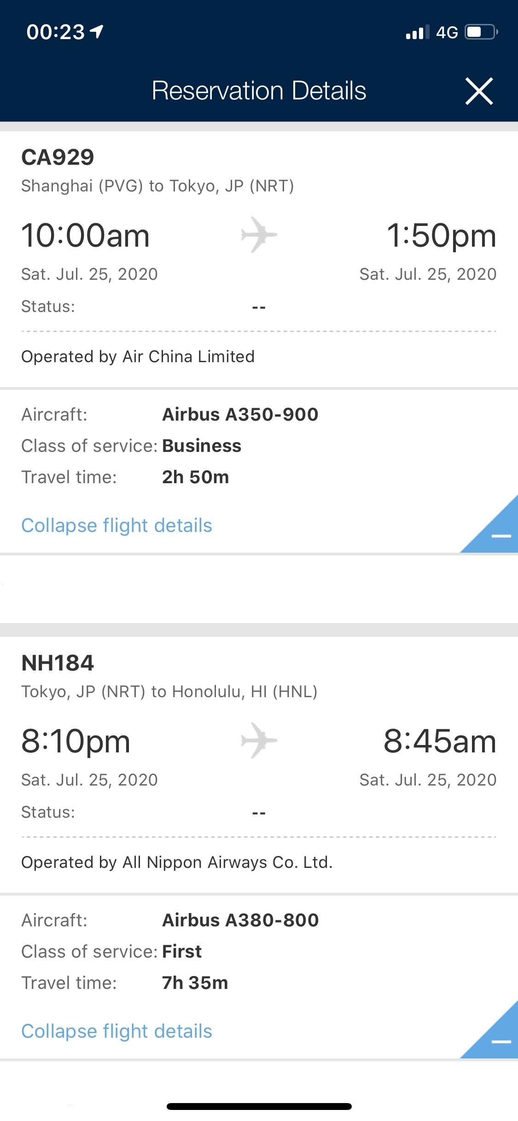The width and height of the screenshot is (518, 1121).
Task: Tap the battery icon in status bar
Action: [x=481, y=32]
